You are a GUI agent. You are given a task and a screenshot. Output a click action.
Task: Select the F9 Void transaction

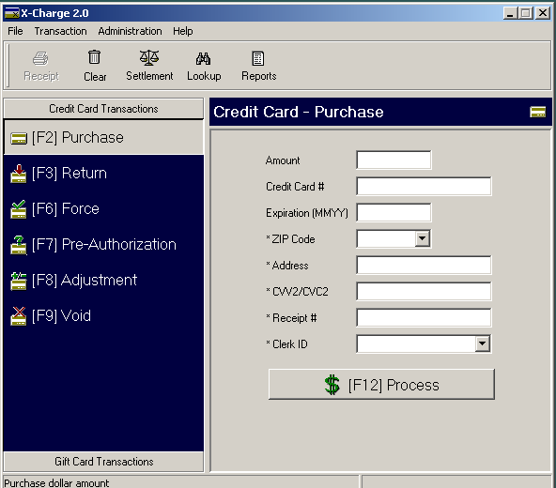point(51,315)
